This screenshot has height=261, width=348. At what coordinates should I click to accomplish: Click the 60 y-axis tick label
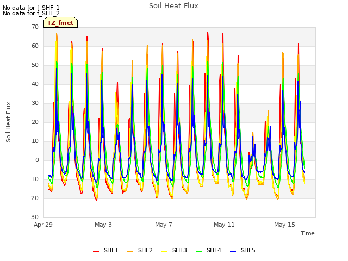point(35,46)
